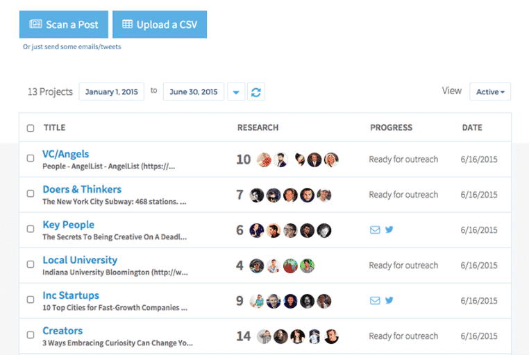Screen dimensions: 529x355
Task: Expand the date range preset dropdown arrow
Action: (x=236, y=92)
